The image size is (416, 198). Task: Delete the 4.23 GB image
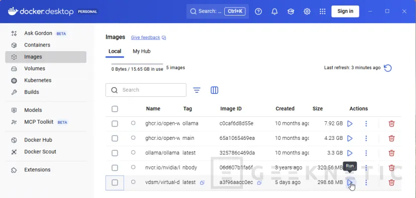391,138
